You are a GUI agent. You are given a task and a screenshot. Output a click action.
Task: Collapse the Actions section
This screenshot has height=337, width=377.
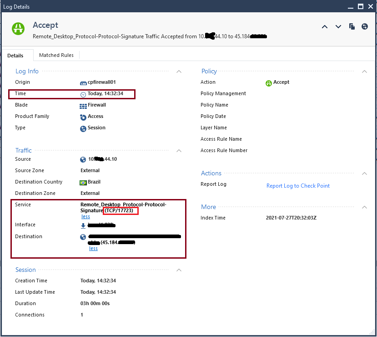pyautogui.click(x=365, y=174)
